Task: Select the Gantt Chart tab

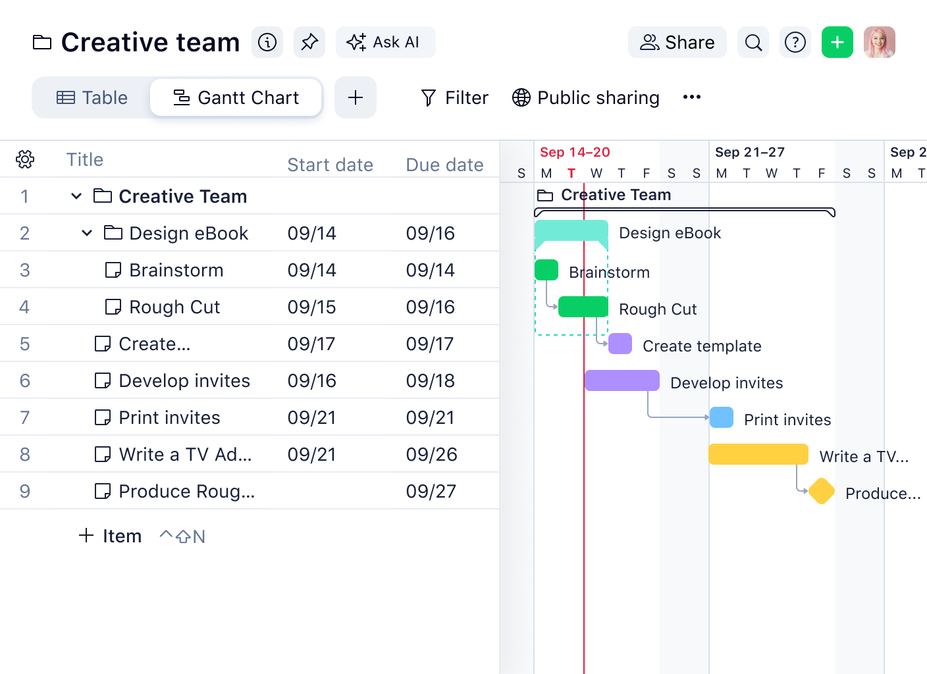Action: point(236,97)
